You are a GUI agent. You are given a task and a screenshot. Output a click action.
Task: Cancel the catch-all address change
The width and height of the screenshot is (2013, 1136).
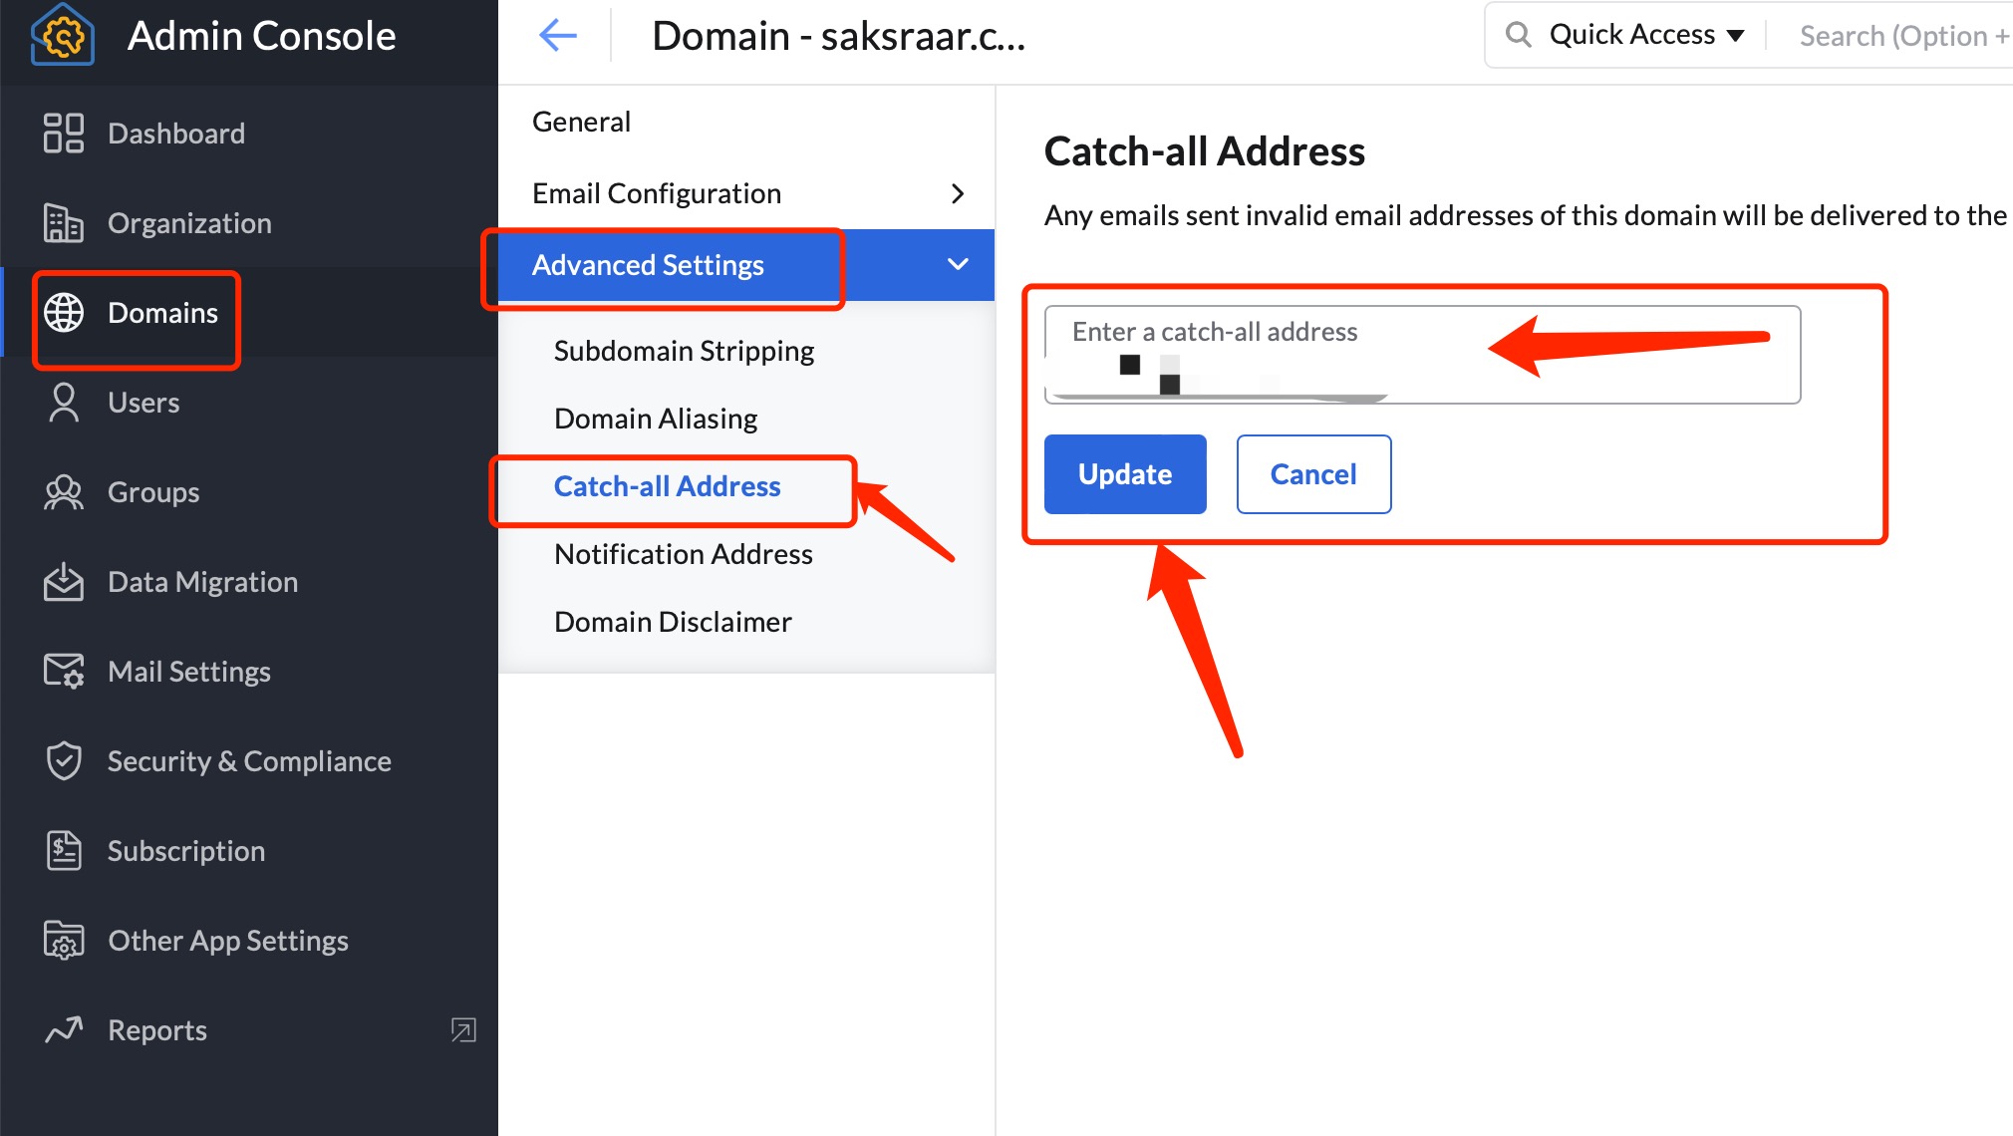(x=1312, y=473)
